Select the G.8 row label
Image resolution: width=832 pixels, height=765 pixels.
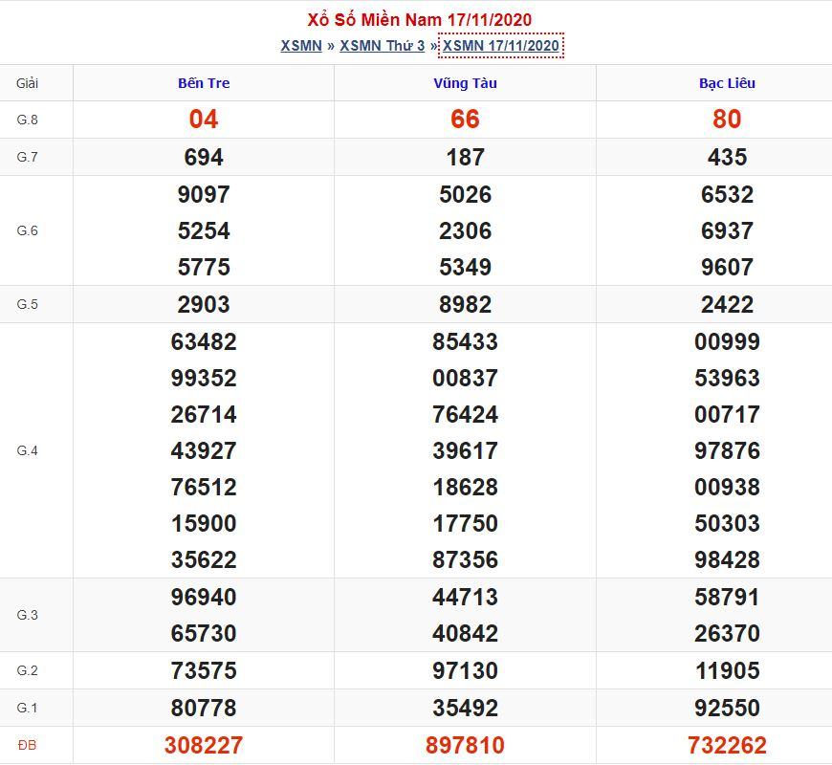(x=27, y=120)
